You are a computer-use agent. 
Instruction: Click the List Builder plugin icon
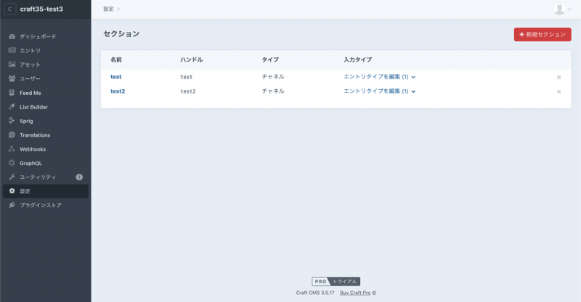[12, 106]
